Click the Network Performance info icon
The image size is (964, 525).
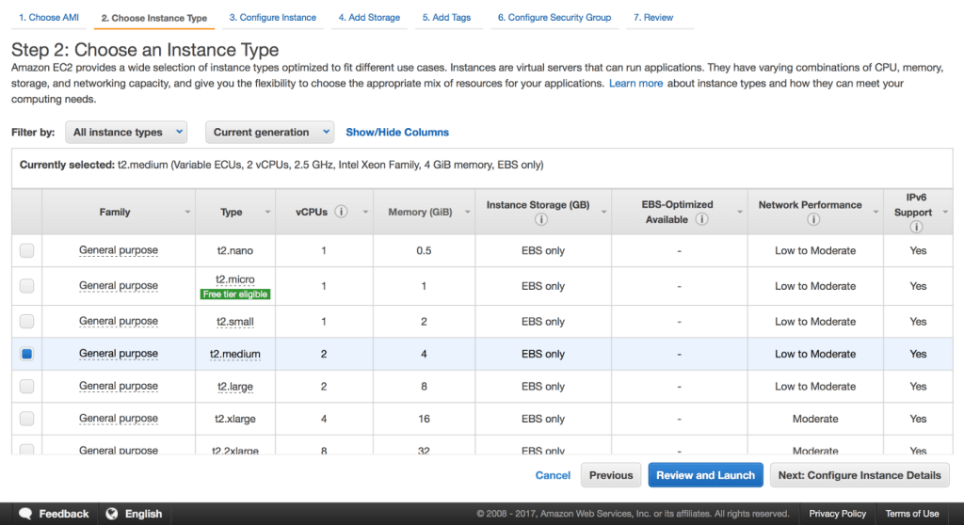(813, 219)
